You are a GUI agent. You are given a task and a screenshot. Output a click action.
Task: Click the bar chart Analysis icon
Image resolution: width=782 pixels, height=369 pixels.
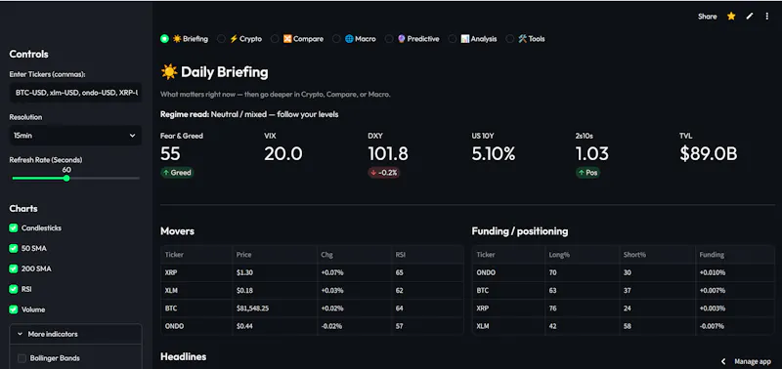pos(465,39)
